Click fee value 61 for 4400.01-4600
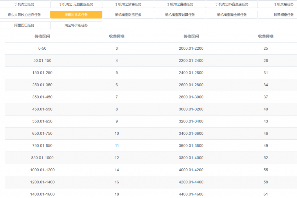The height and width of the screenshot is (198, 297). [x=266, y=194]
